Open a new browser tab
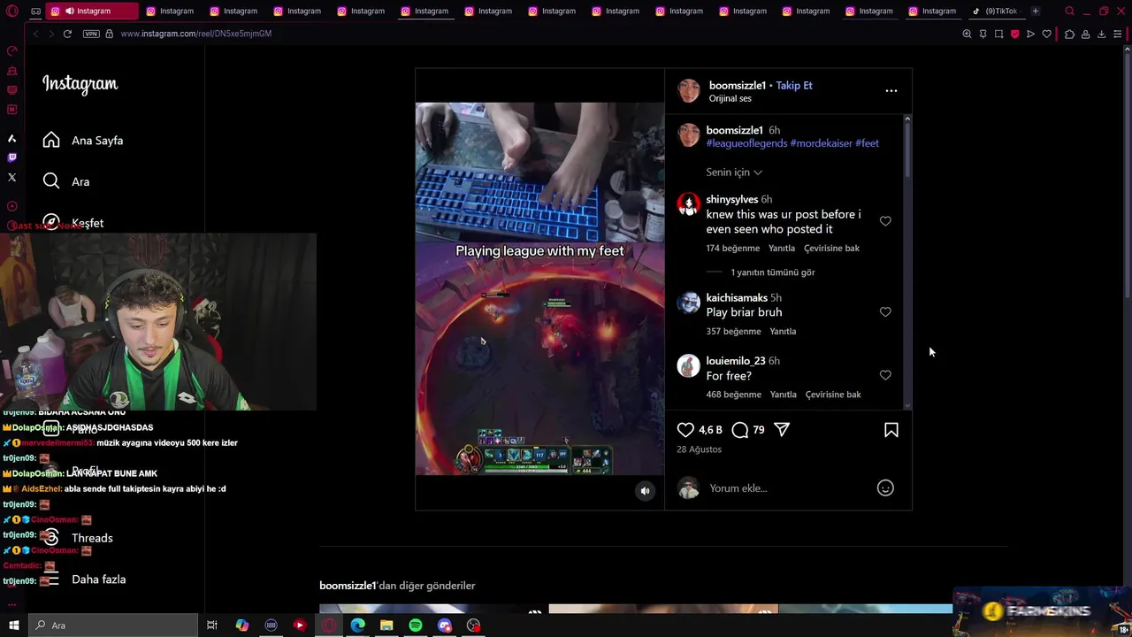 click(1036, 12)
